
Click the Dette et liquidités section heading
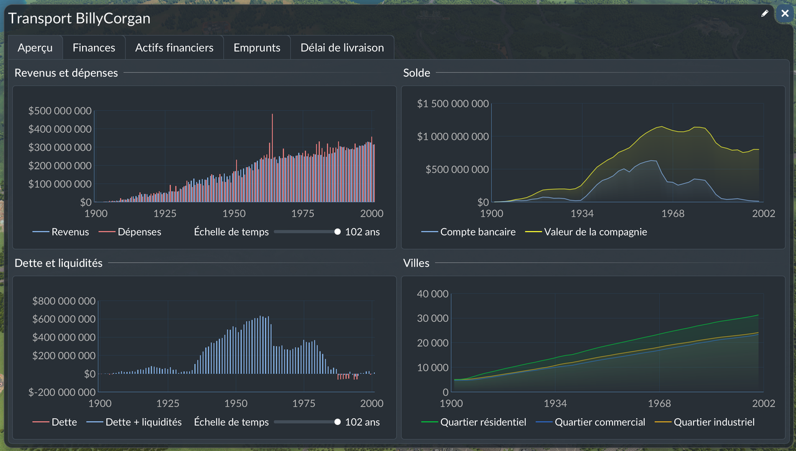coord(58,263)
